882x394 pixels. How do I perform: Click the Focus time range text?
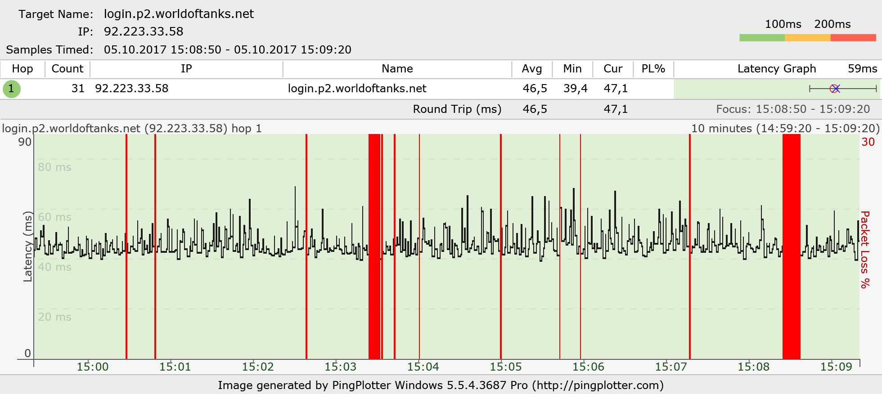pyautogui.click(x=793, y=109)
